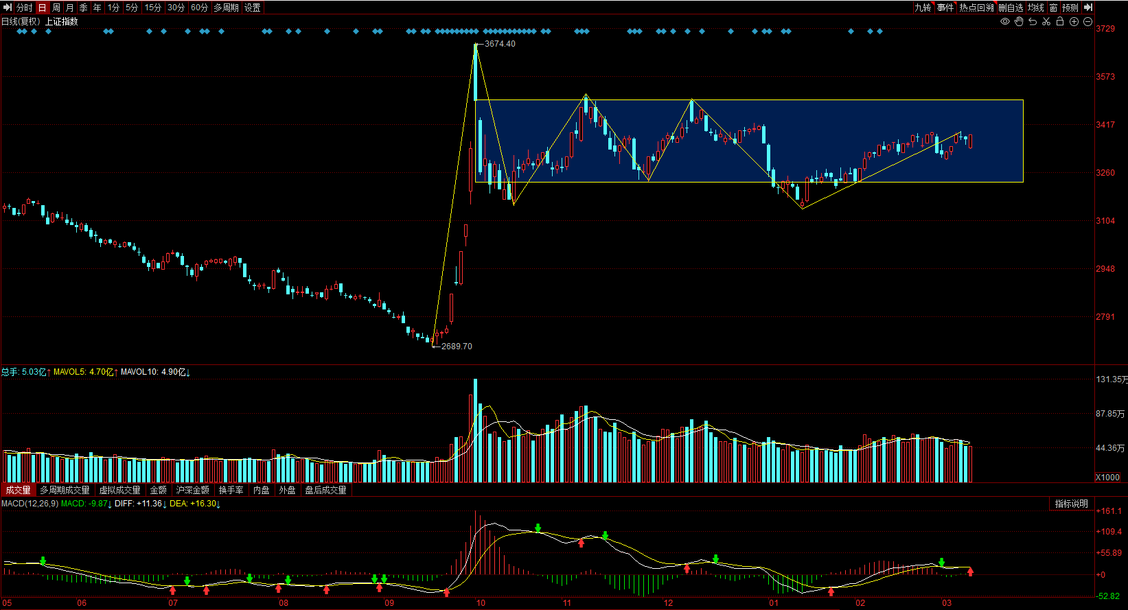
Task: Open the 事件 events dropdown
Action: (x=946, y=8)
